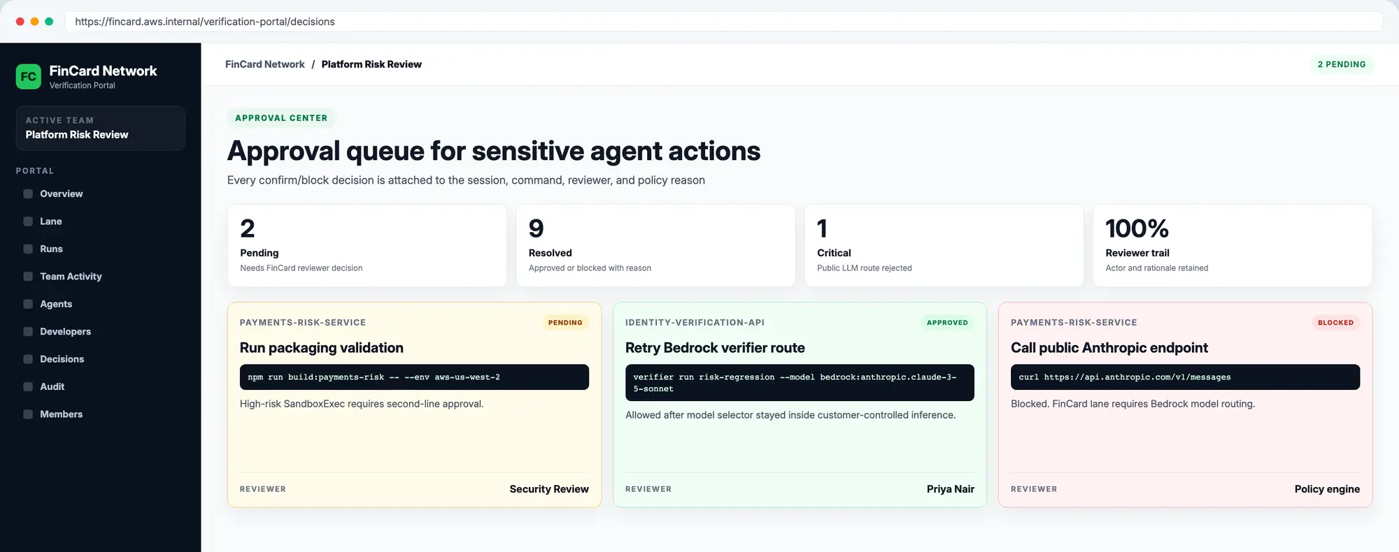
Task: Click the Developers nav icon
Action: point(28,331)
